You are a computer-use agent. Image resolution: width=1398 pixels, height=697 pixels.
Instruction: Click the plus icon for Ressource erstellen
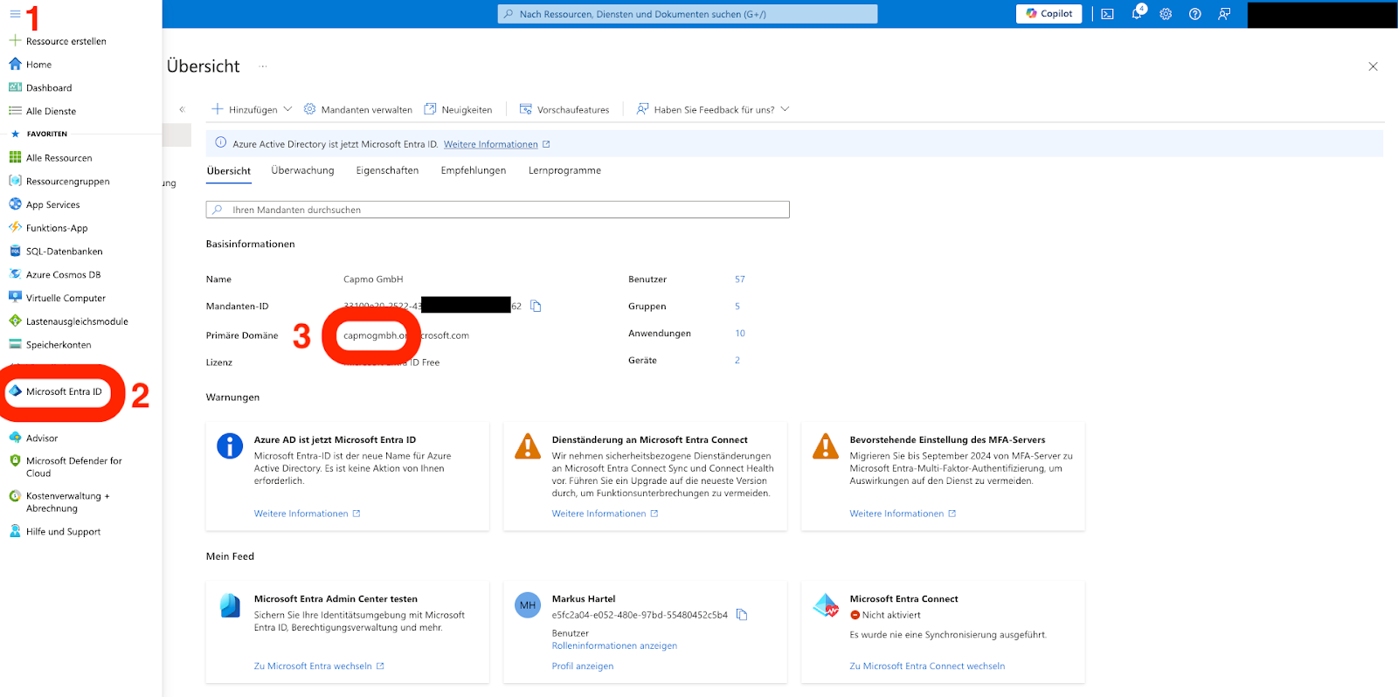[15, 40]
